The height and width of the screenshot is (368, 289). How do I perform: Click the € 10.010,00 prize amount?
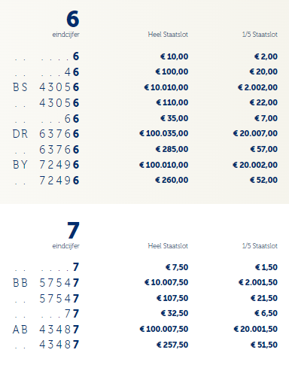click(x=166, y=87)
